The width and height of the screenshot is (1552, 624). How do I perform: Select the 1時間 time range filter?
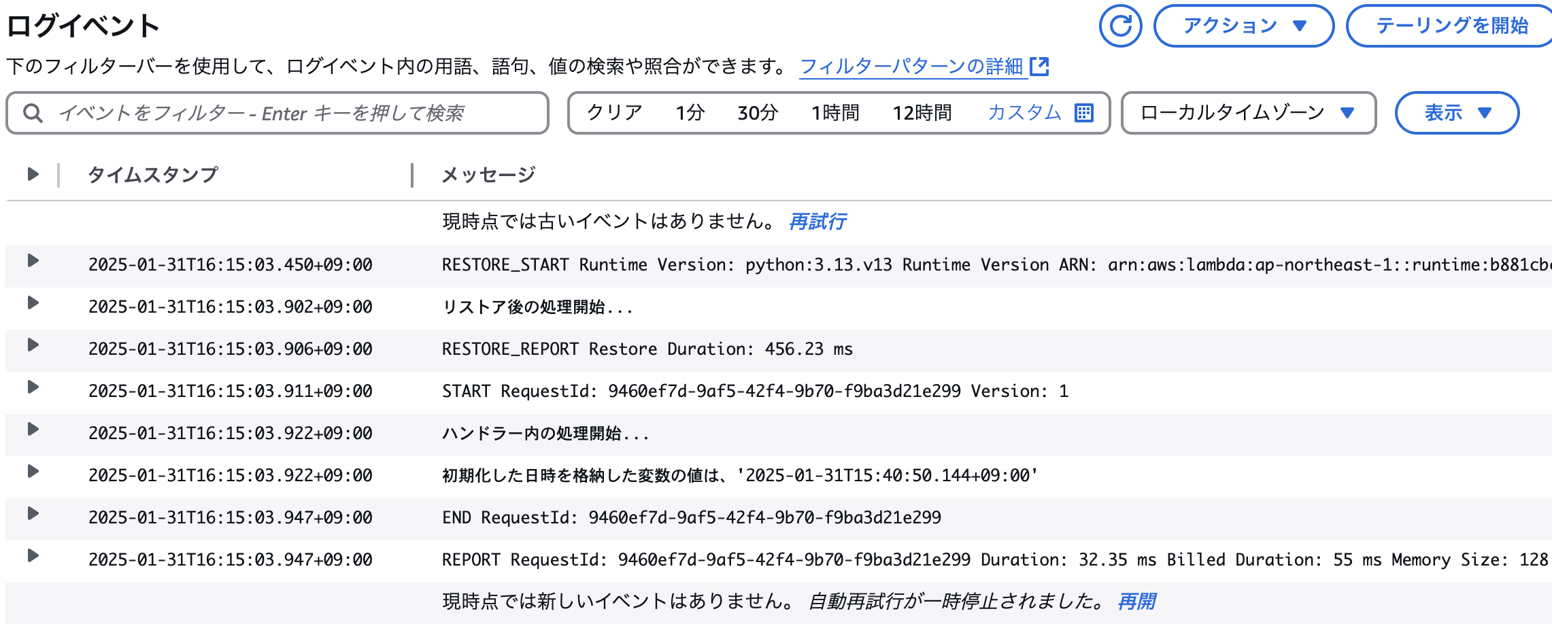click(834, 113)
